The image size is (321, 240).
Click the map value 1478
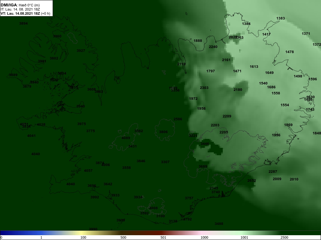(290, 52)
